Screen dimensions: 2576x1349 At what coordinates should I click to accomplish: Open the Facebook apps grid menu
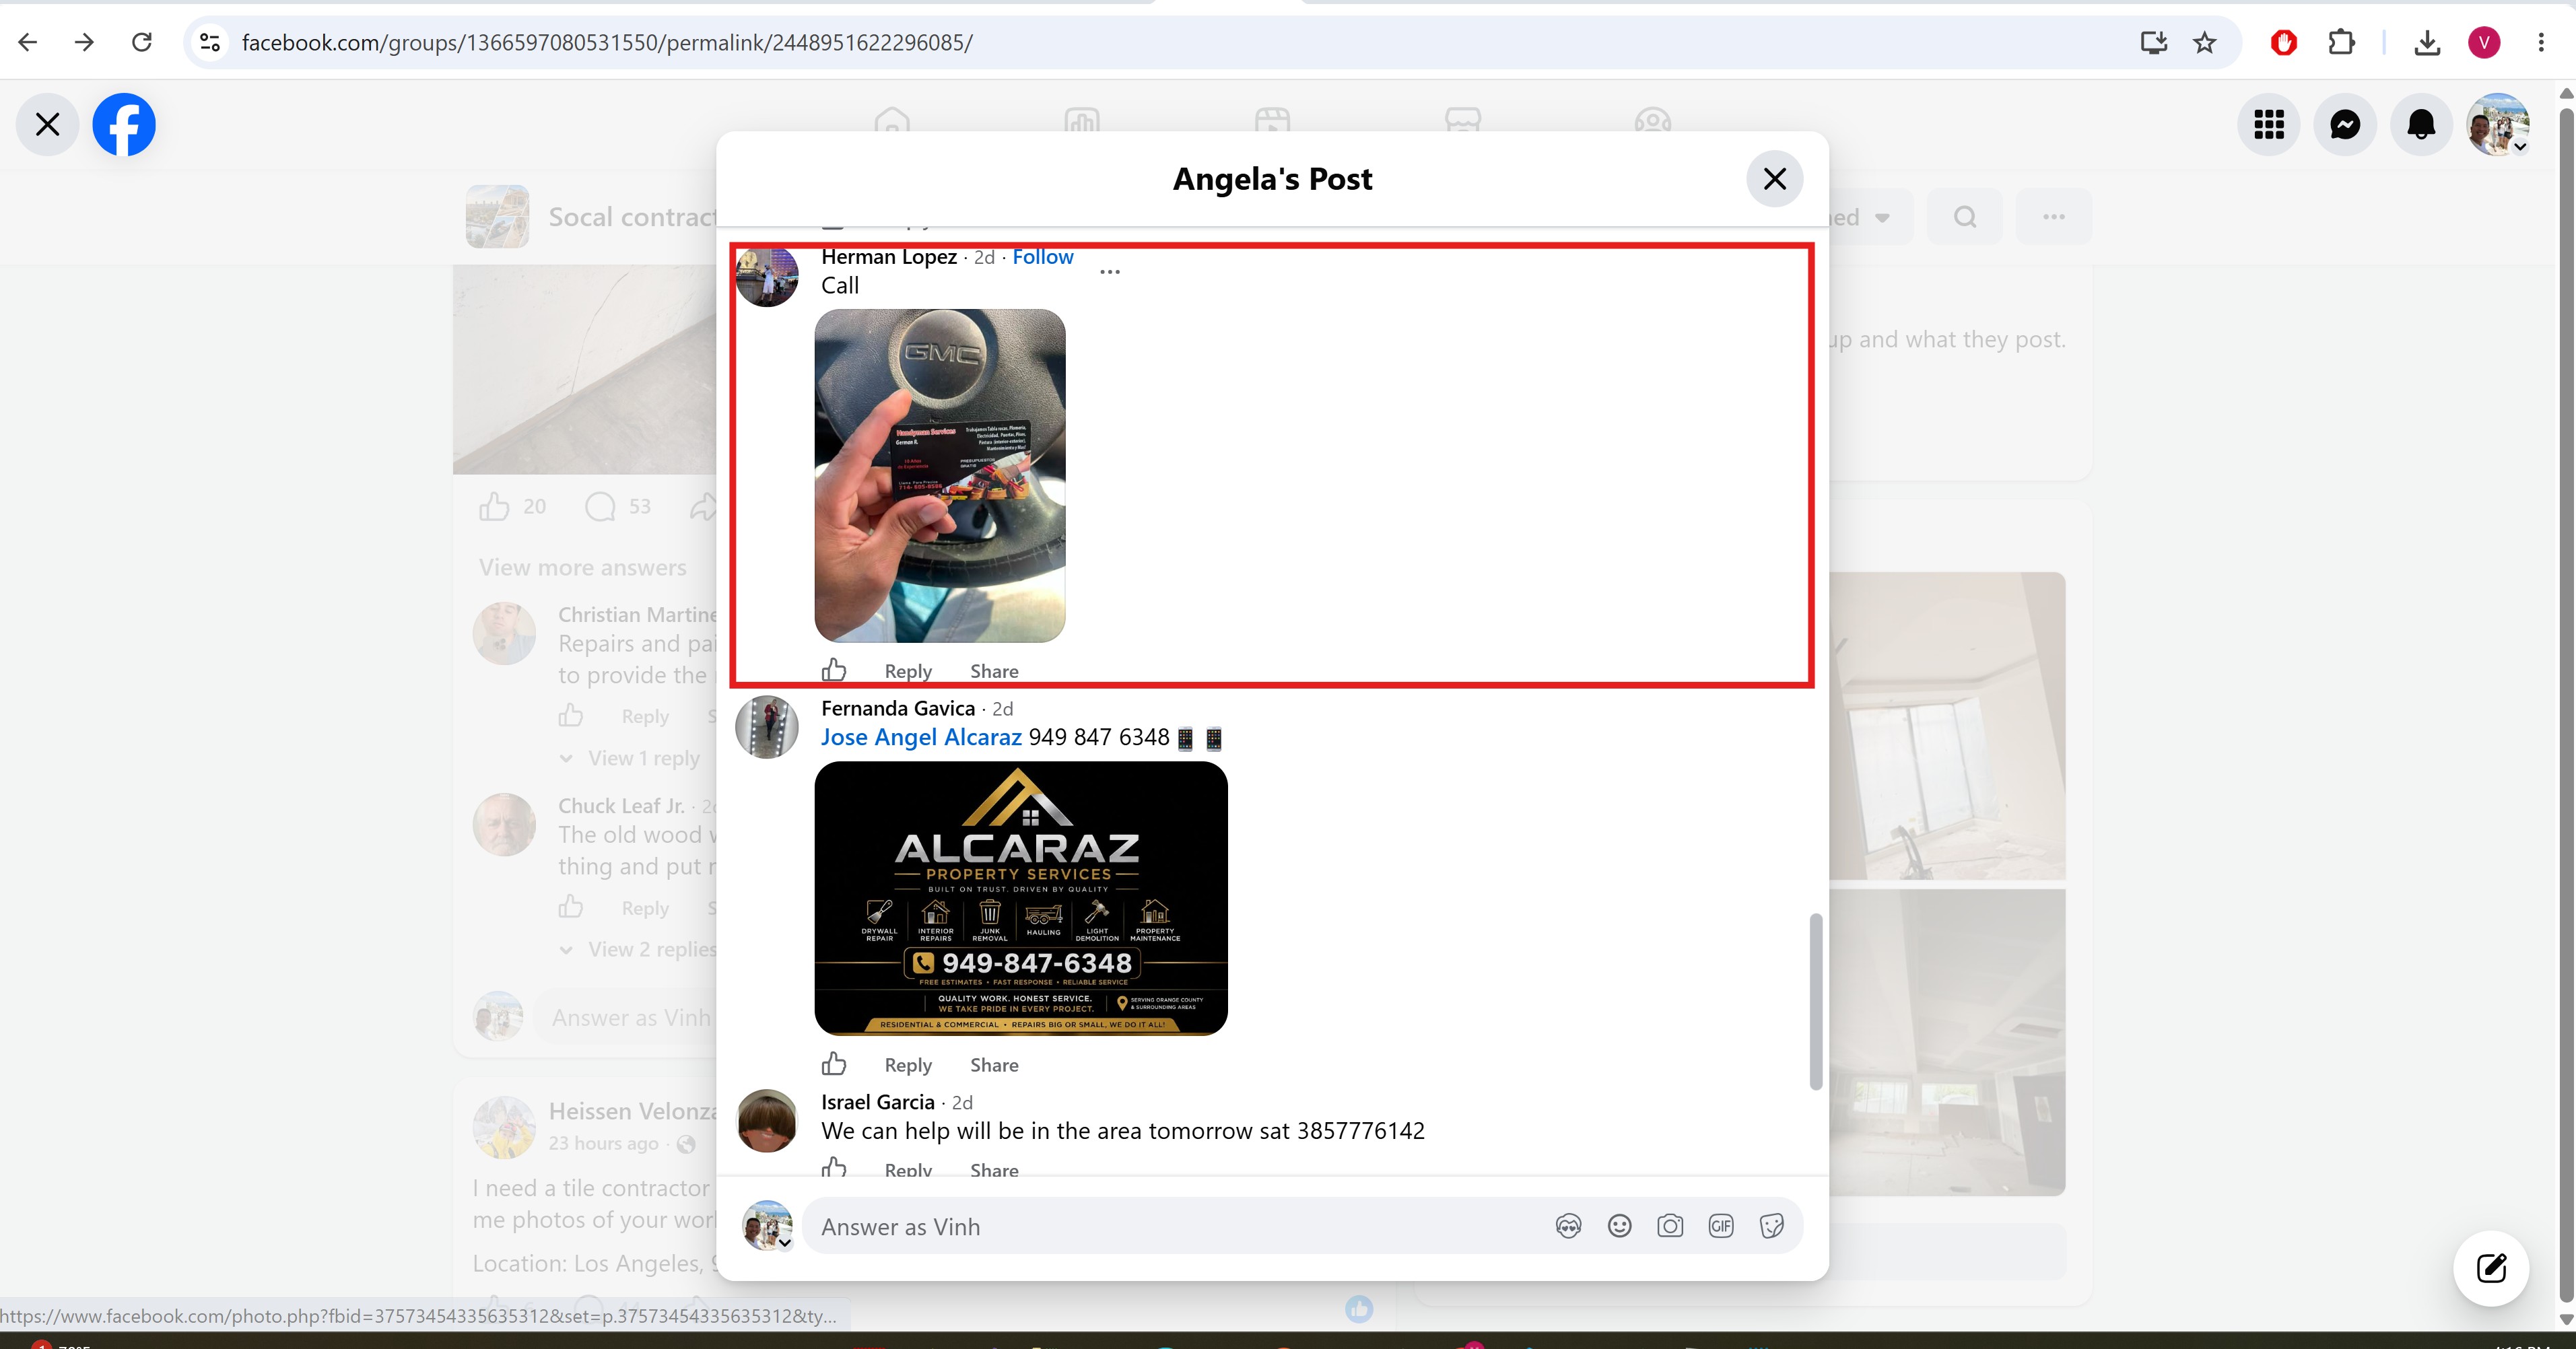tap(2269, 125)
